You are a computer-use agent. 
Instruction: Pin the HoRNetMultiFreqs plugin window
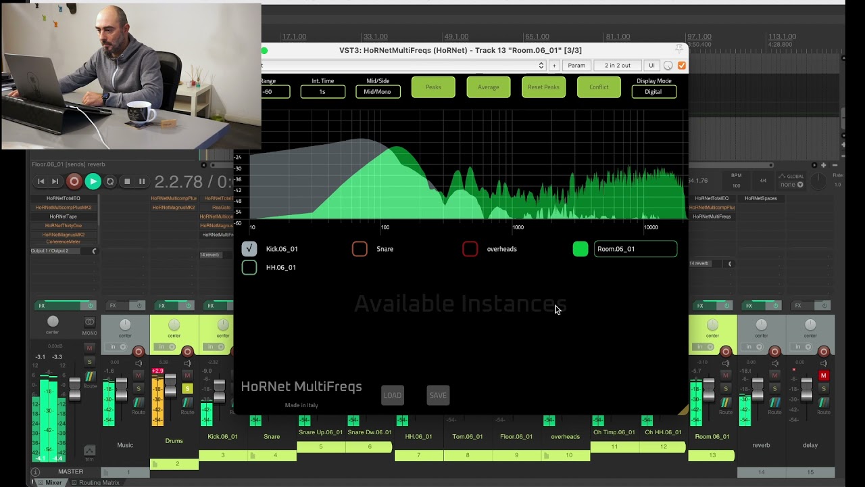(x=679, y=49)
